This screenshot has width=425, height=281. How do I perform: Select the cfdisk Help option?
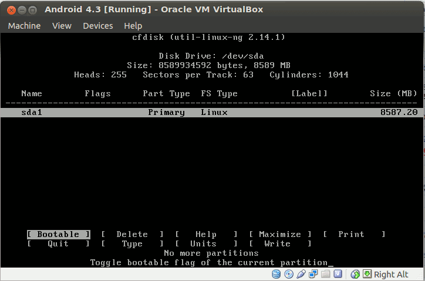206,235
